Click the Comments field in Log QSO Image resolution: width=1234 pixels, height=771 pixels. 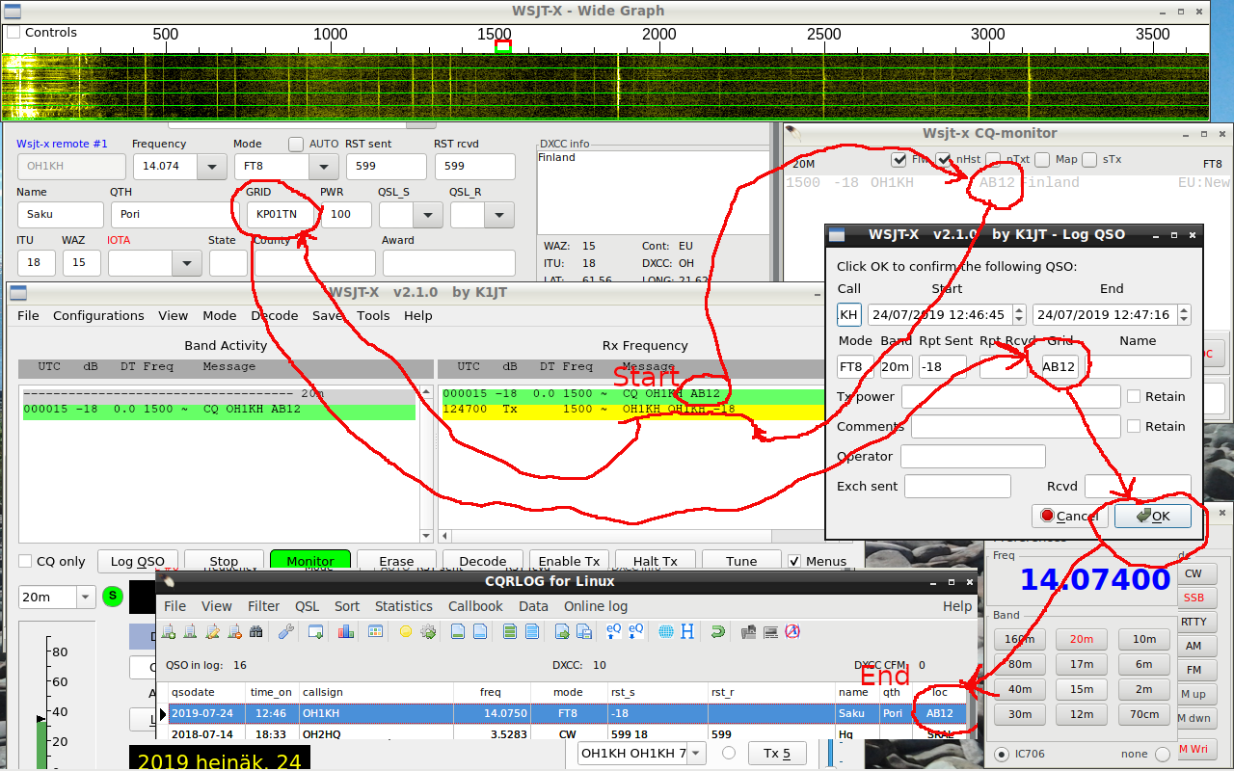click(1015, 426)
